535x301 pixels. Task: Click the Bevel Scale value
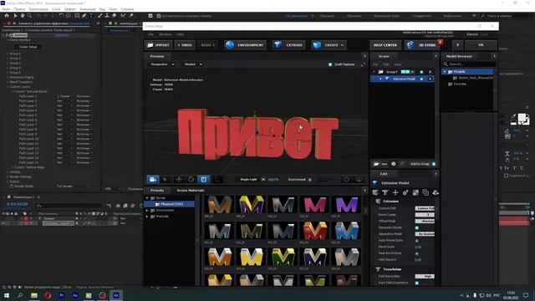[x=418, y=247]
